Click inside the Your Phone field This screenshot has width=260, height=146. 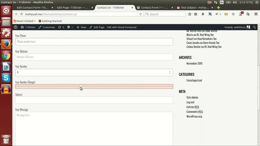[x=94, y=41]
